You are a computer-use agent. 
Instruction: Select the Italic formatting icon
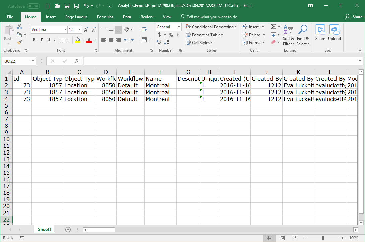click(41, 40)
